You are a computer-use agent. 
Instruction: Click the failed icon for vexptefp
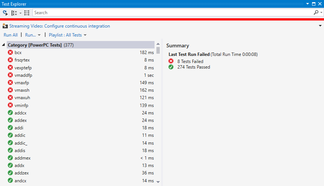(x=10, y=67)
